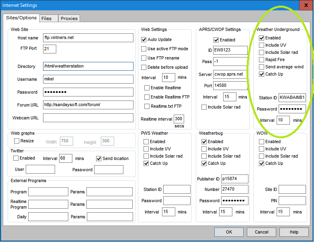
Task: Click OK to save settings
Action: 229,232
